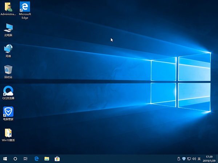
Task: Launch Edge from the taskbar
Action: (x=36, y=159)
